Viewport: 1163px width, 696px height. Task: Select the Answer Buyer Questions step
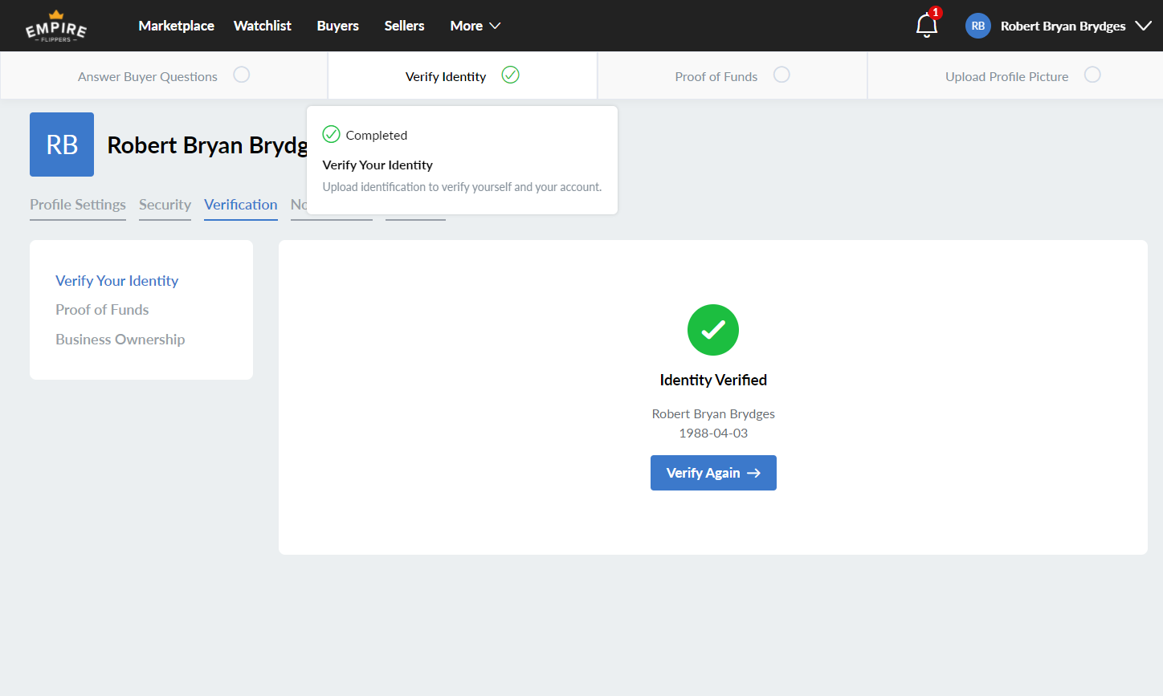coord(164,75)
